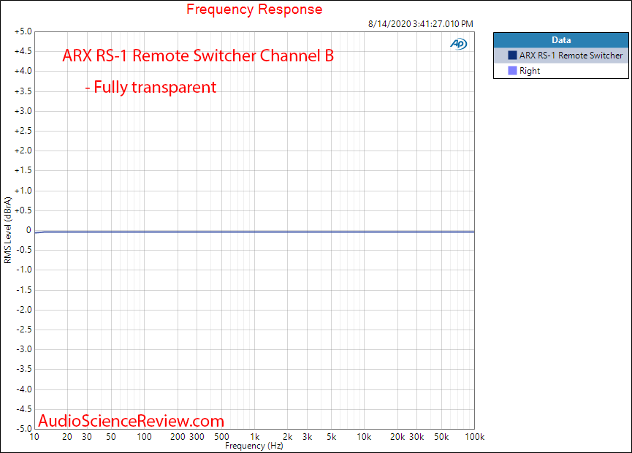
Task: Click the 100 Hz frequency axis label
Action: click(144, 437)
